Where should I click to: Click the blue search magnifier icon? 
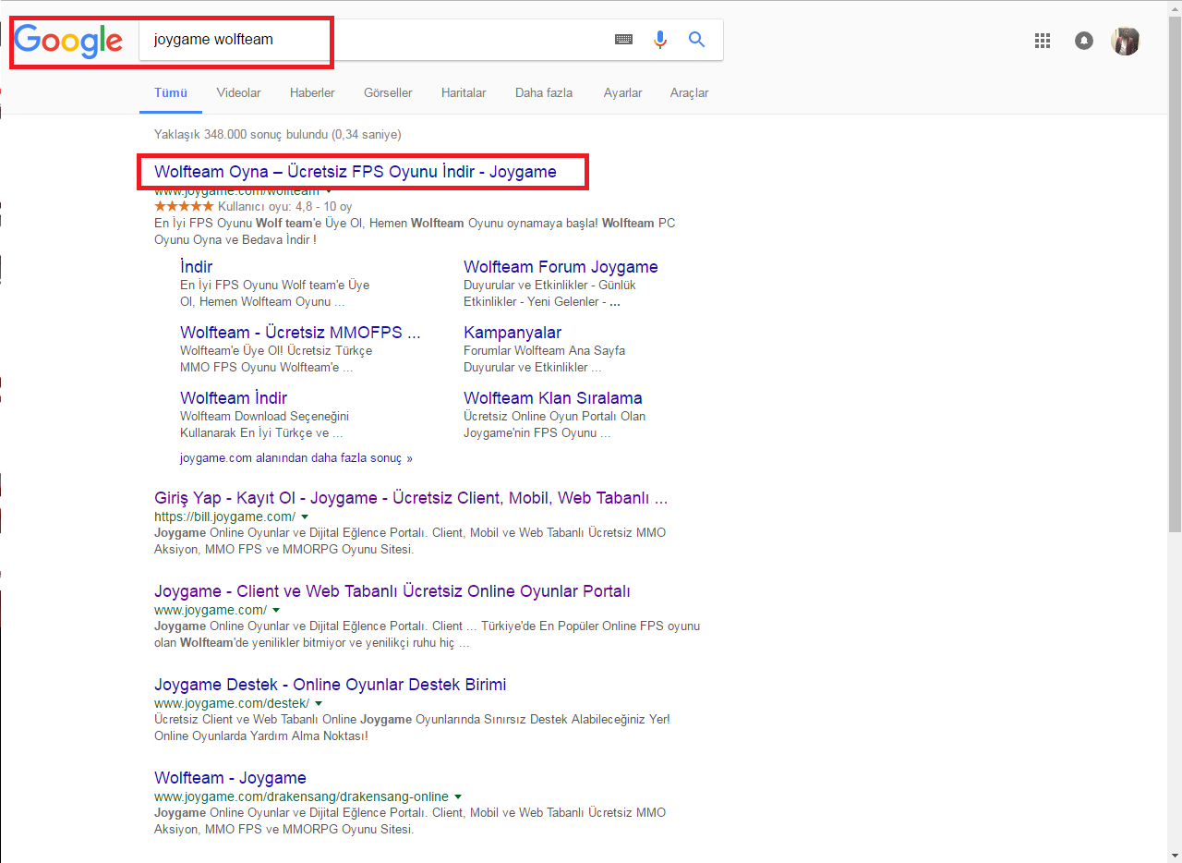696,40
